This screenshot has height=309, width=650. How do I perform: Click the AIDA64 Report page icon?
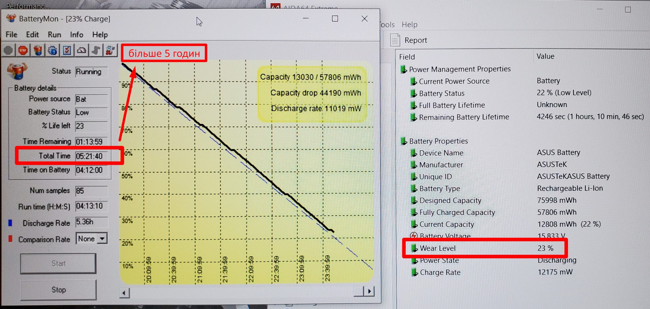click(x=395, y=40)
